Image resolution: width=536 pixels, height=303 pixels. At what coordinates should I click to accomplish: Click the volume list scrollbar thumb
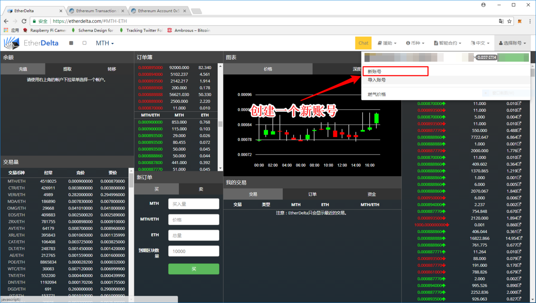(131, 180)
